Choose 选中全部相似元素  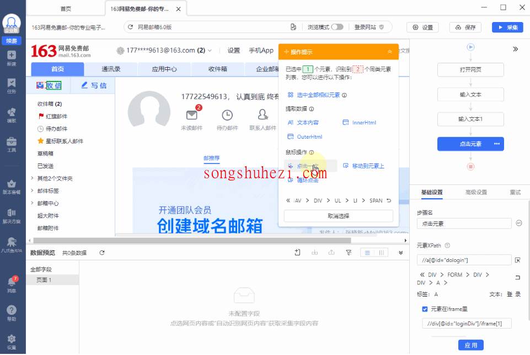317,95
